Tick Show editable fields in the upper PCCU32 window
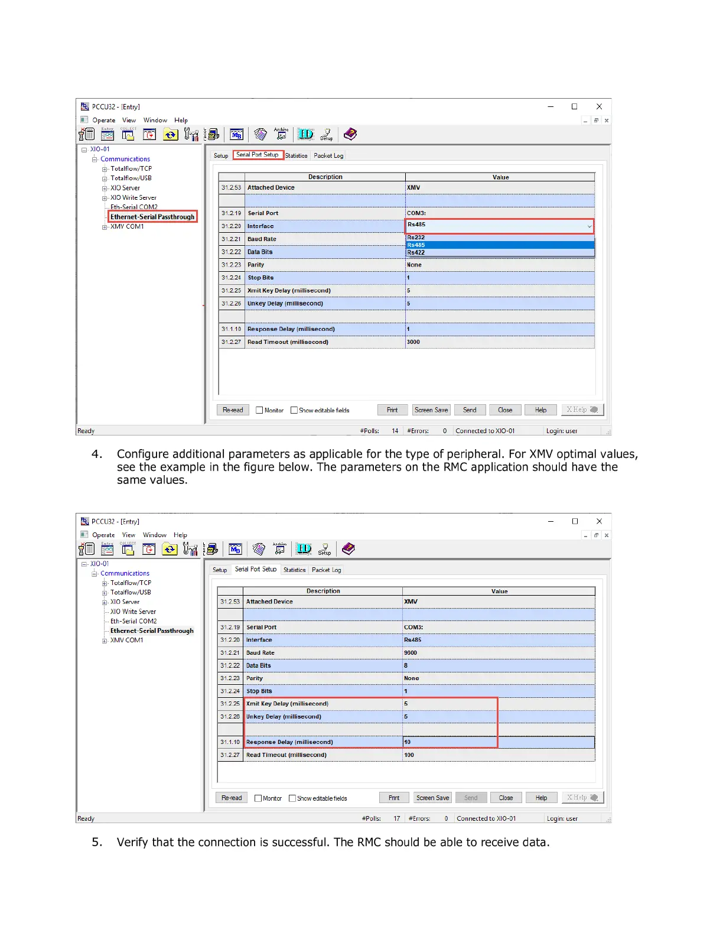Viewport: 723px width, 936px height. tap(294, 410)
